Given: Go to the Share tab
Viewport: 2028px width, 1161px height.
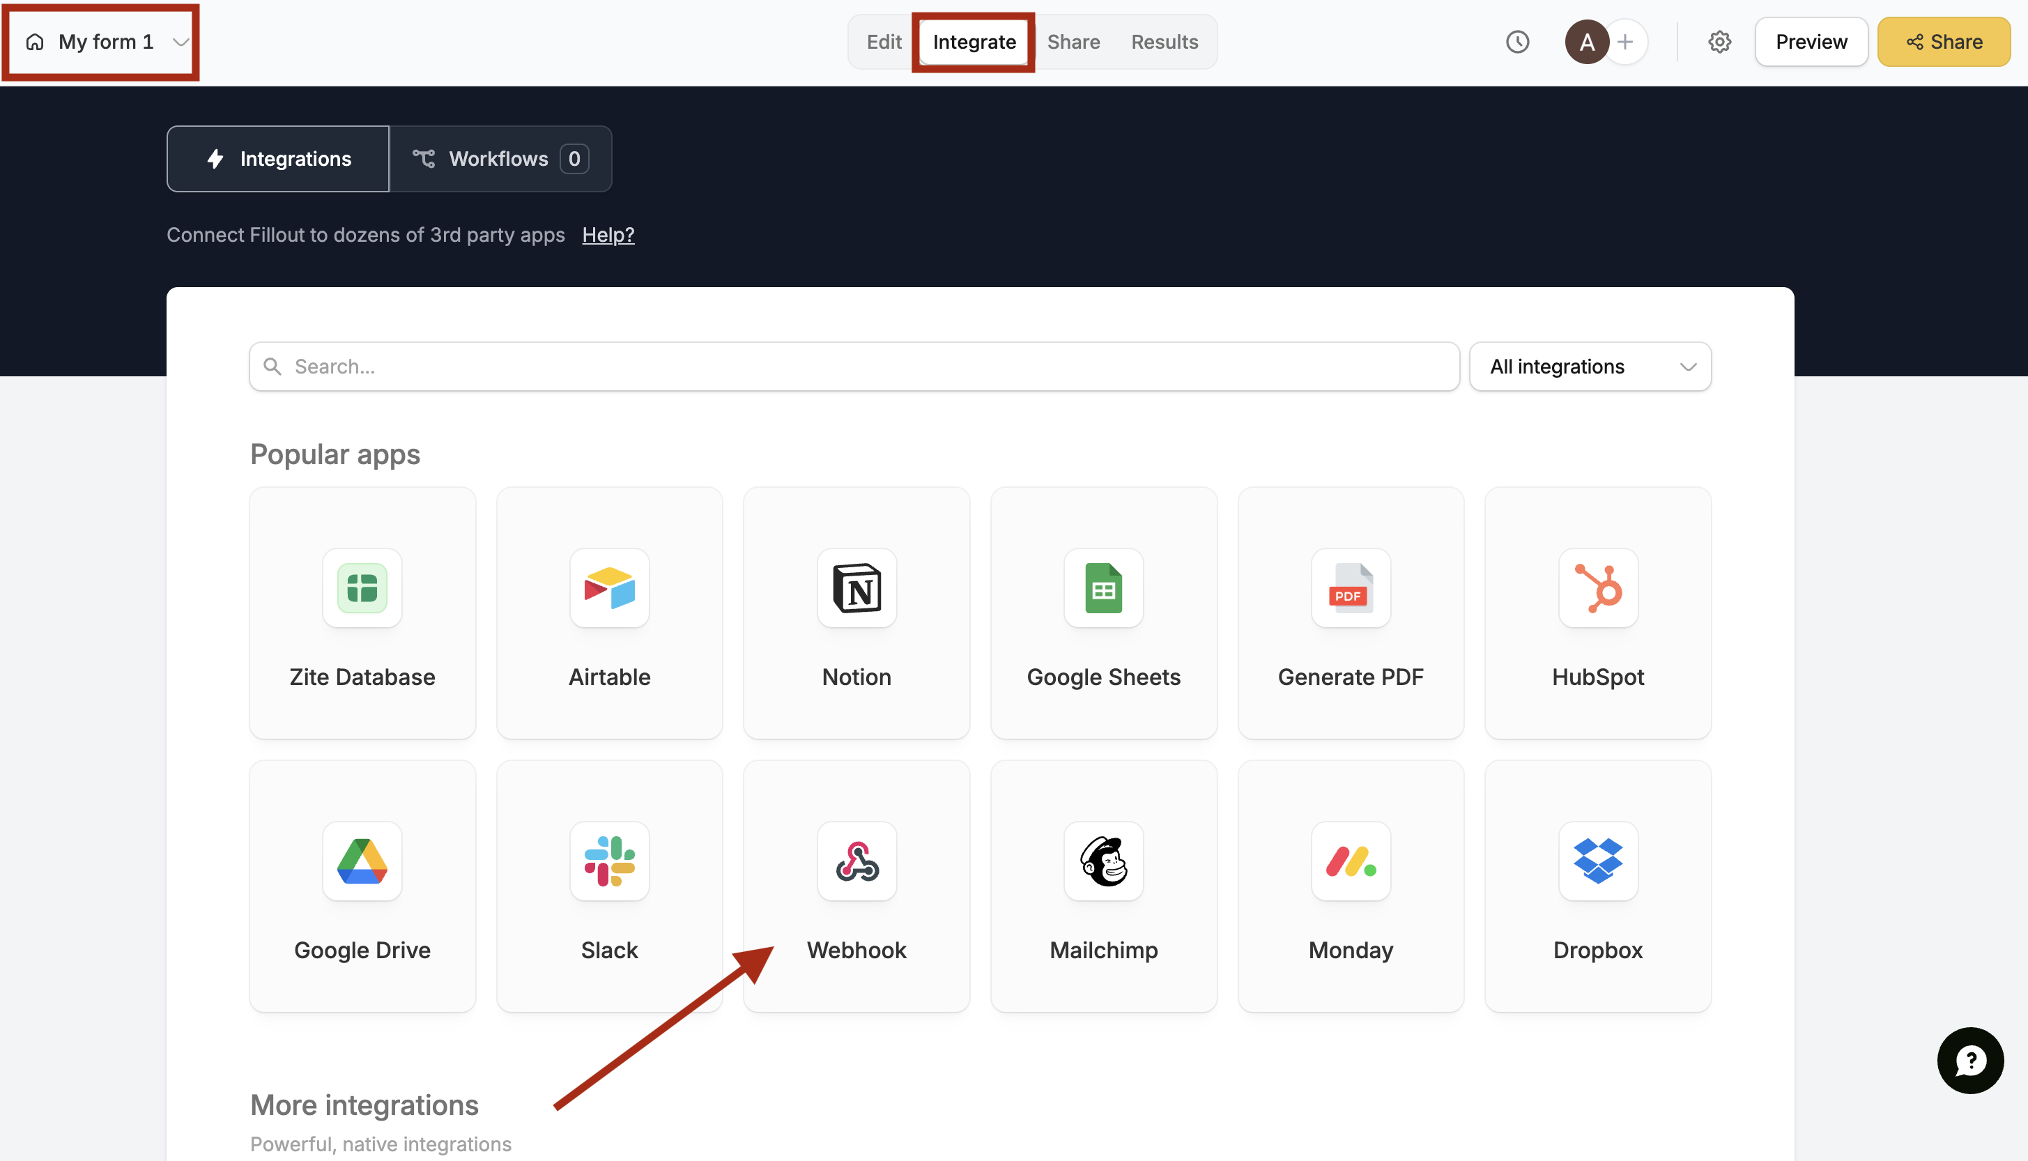Looking at the screenshot, I should 1073,42.
